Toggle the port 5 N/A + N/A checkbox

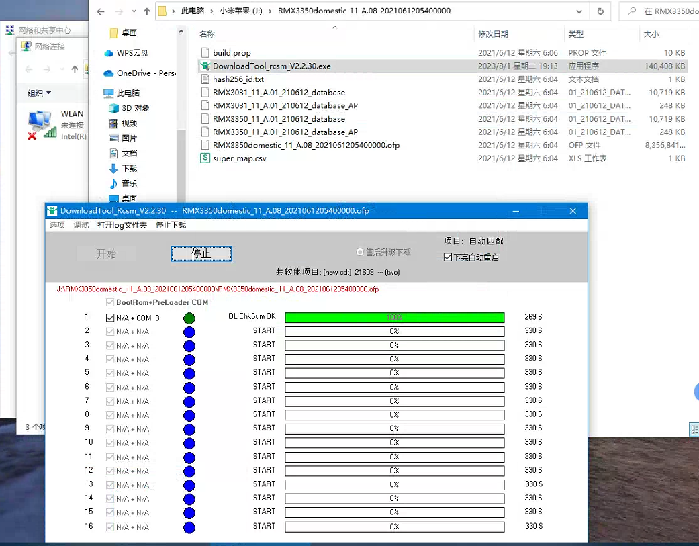[110, 373]
